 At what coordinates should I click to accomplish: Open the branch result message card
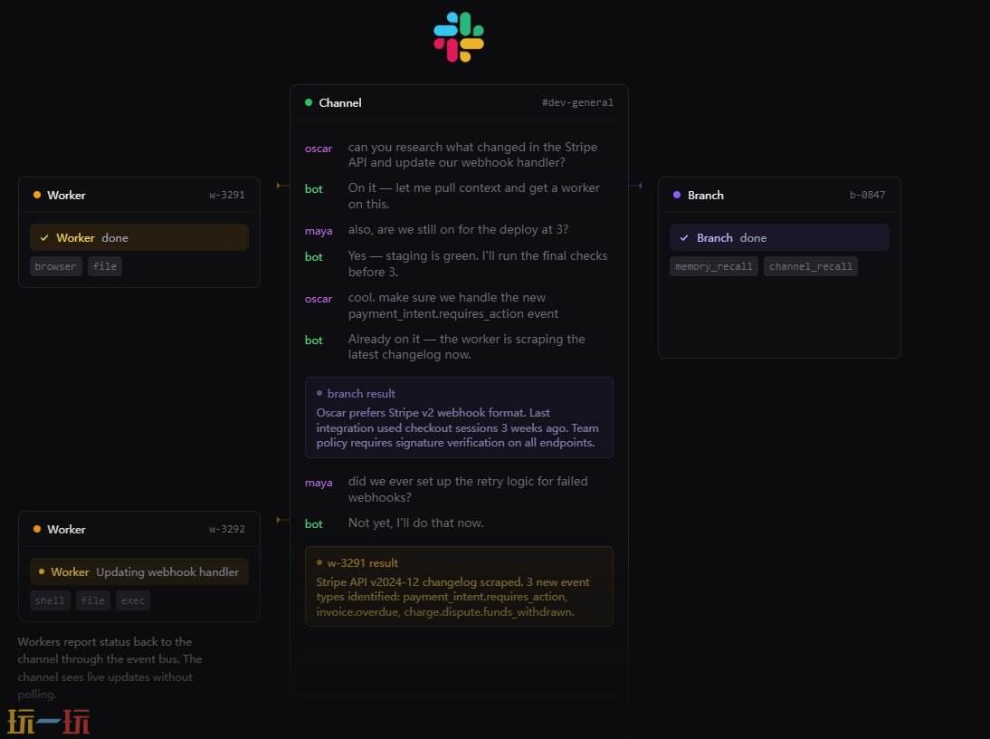click(459, 417)
